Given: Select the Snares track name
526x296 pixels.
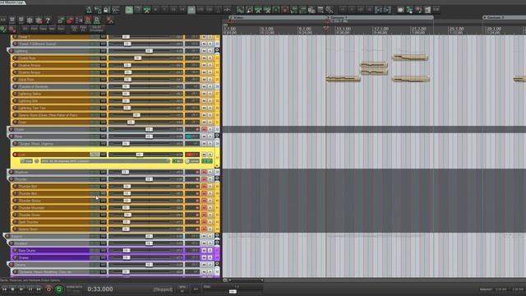Looking at the screenshot, I should 24,257.
